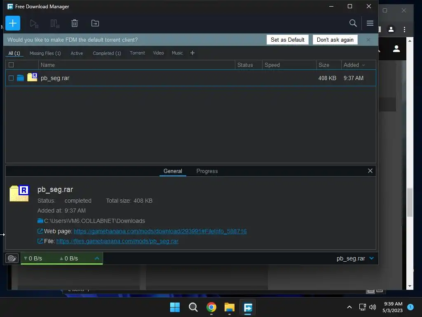Add a new filter tab with plus
The image size is (422, 317).
click(x=192, y=53)
